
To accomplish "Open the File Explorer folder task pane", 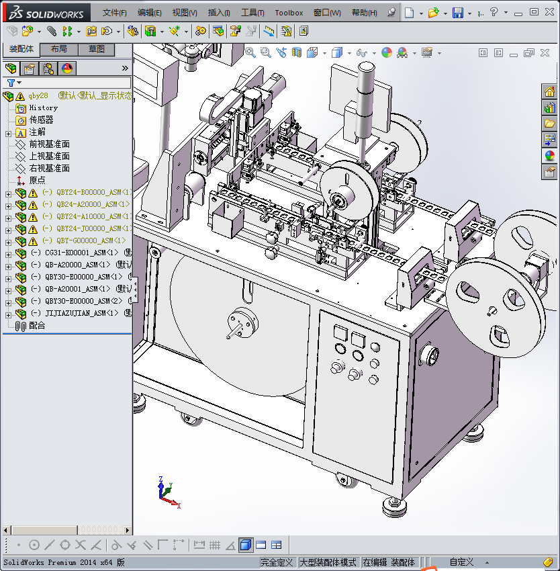I will click(550, 124).
